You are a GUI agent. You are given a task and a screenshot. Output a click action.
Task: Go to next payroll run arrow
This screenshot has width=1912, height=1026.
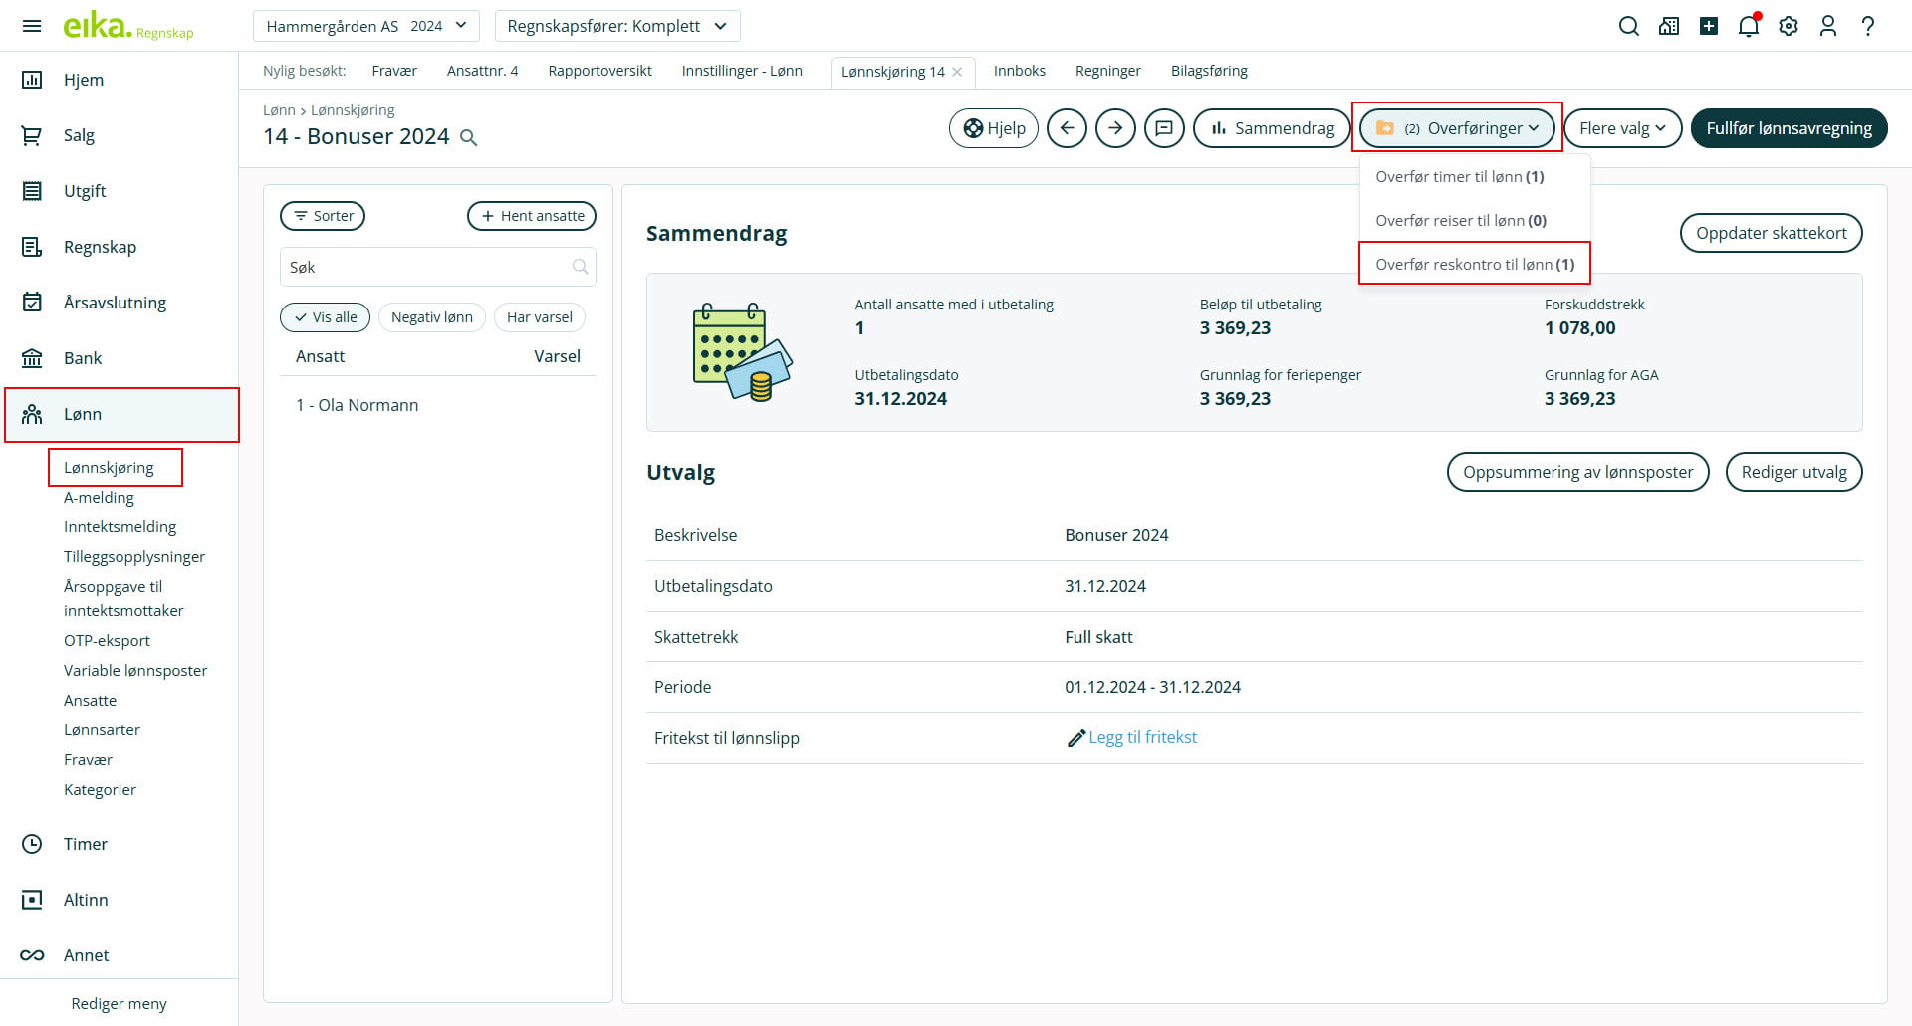1115,128
